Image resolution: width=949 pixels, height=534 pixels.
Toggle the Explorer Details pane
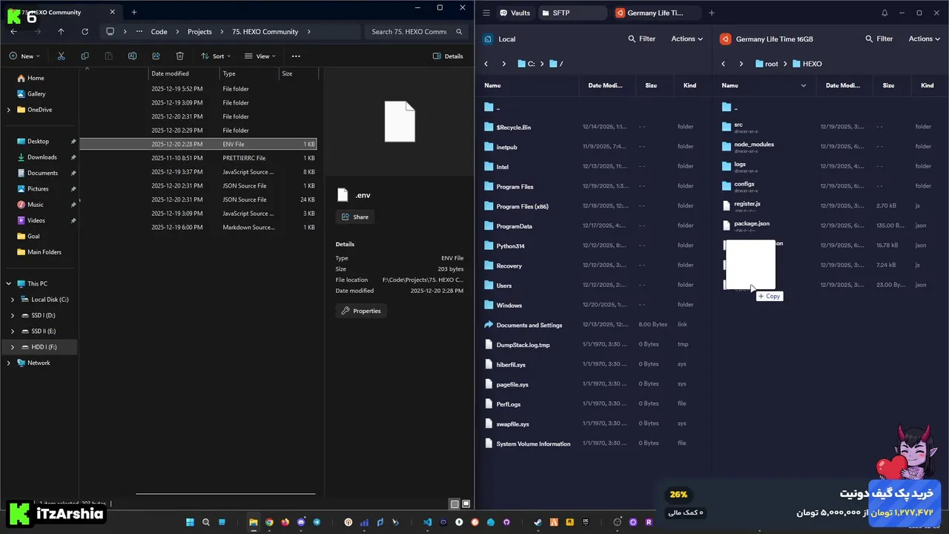point(448,56)
